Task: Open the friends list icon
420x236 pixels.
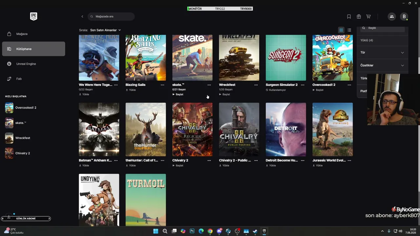Action: point(391,16)
